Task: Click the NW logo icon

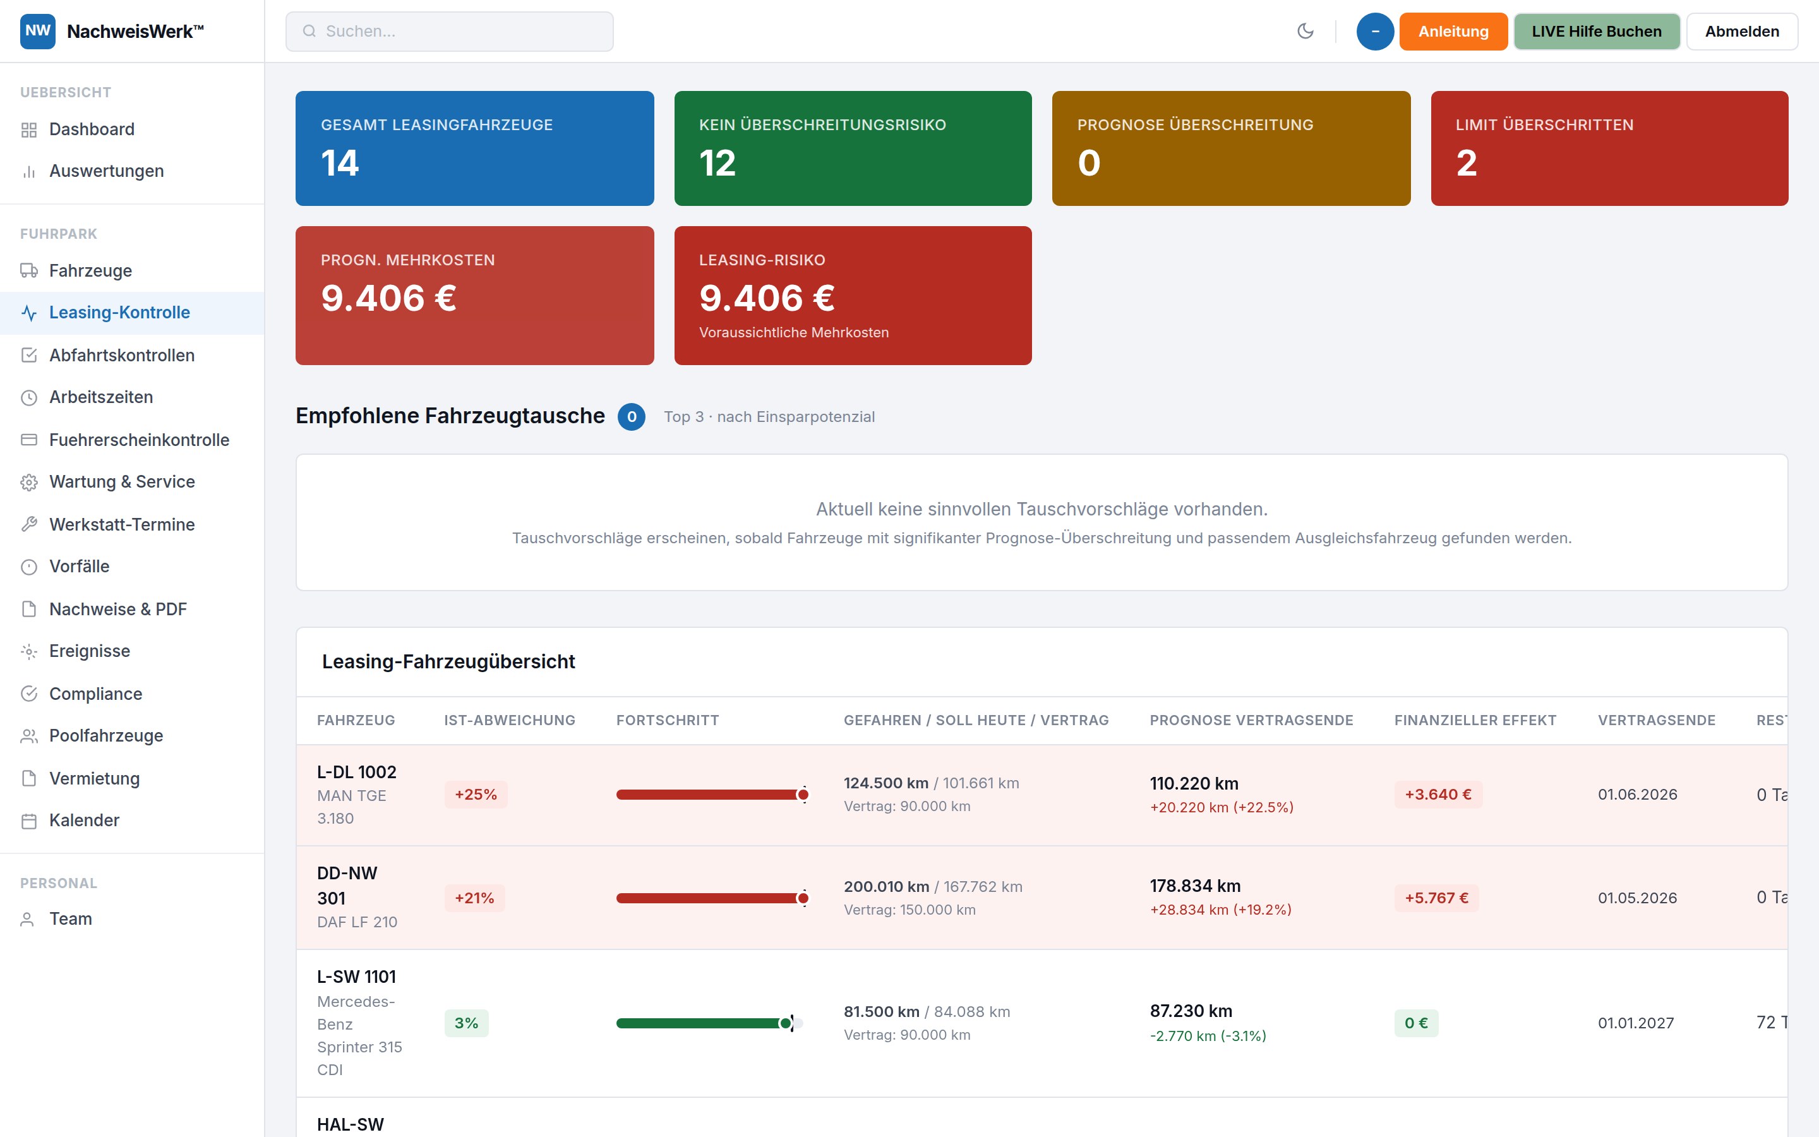Action: (x=38, y=31)
